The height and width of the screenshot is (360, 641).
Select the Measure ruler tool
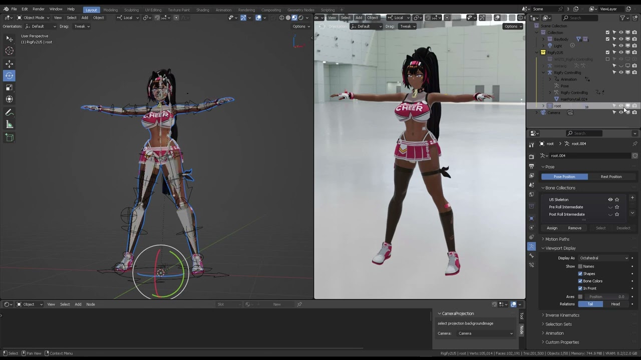coord(10,124)
